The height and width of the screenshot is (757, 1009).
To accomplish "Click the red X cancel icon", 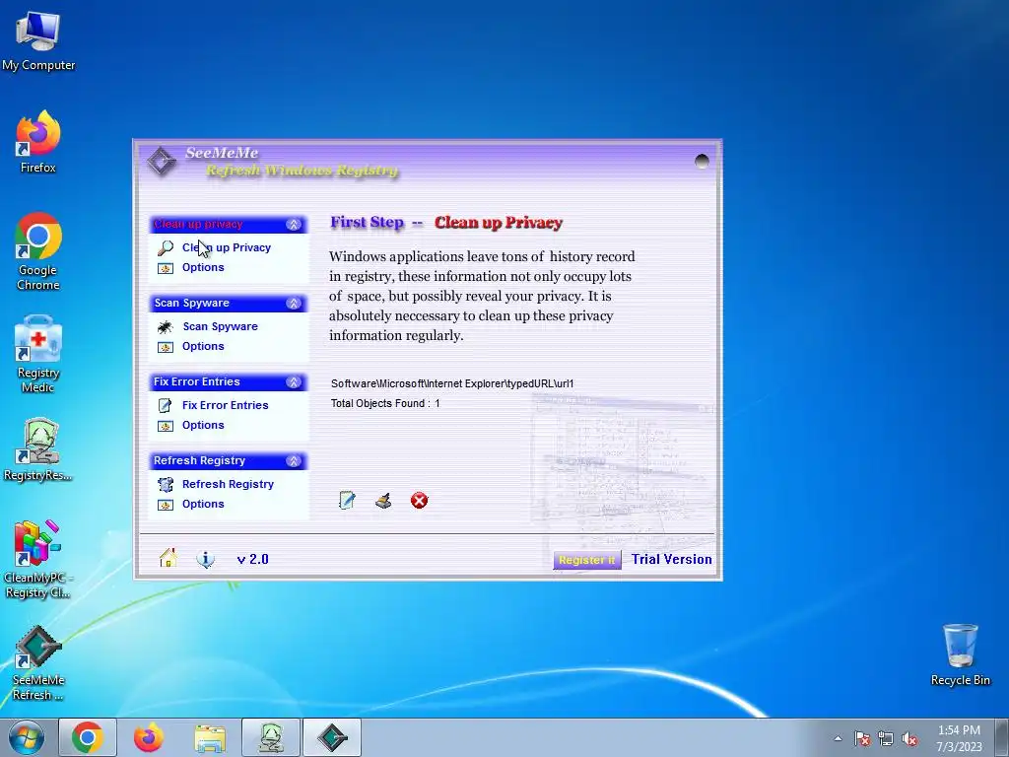I will [x=420, y=500].
